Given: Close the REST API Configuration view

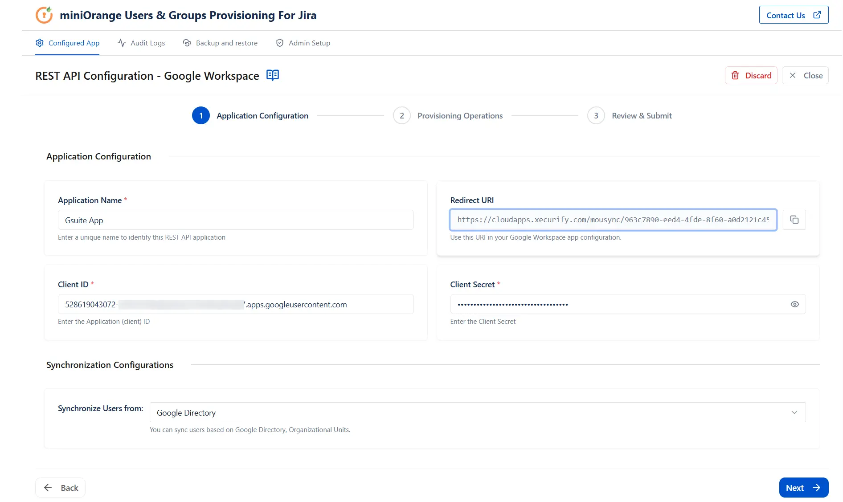Looking at the screenshot, I should click(x=805, y=75).
